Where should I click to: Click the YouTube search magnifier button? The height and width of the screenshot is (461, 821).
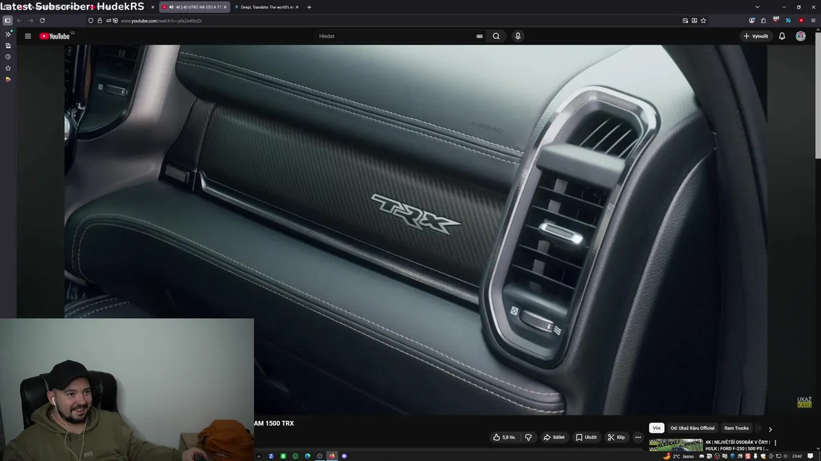[496, 36]
